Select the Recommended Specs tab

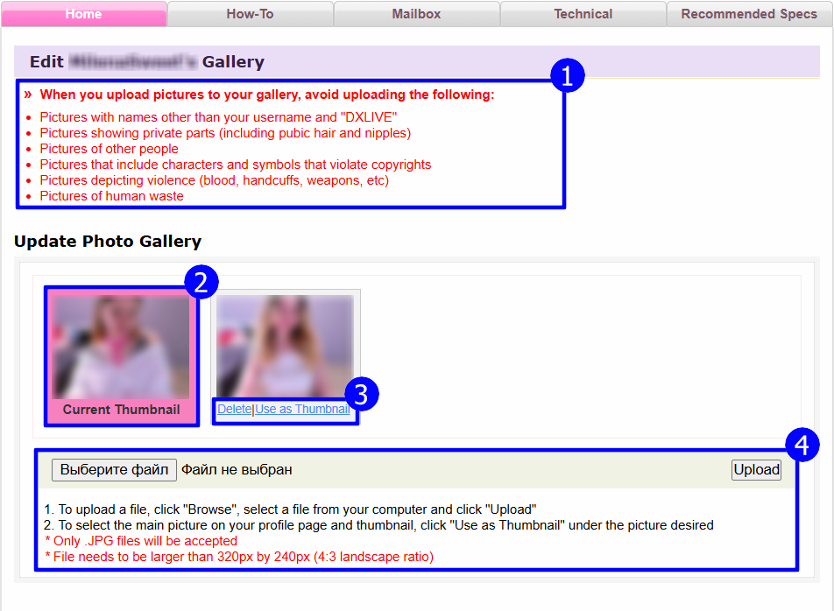748,14
